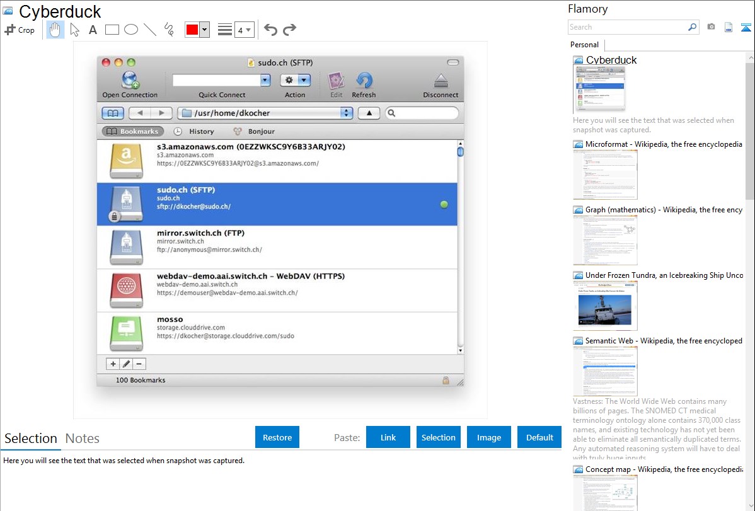Select the arrow pointer tool
The image size is (755, 511).
coord(74,30)
